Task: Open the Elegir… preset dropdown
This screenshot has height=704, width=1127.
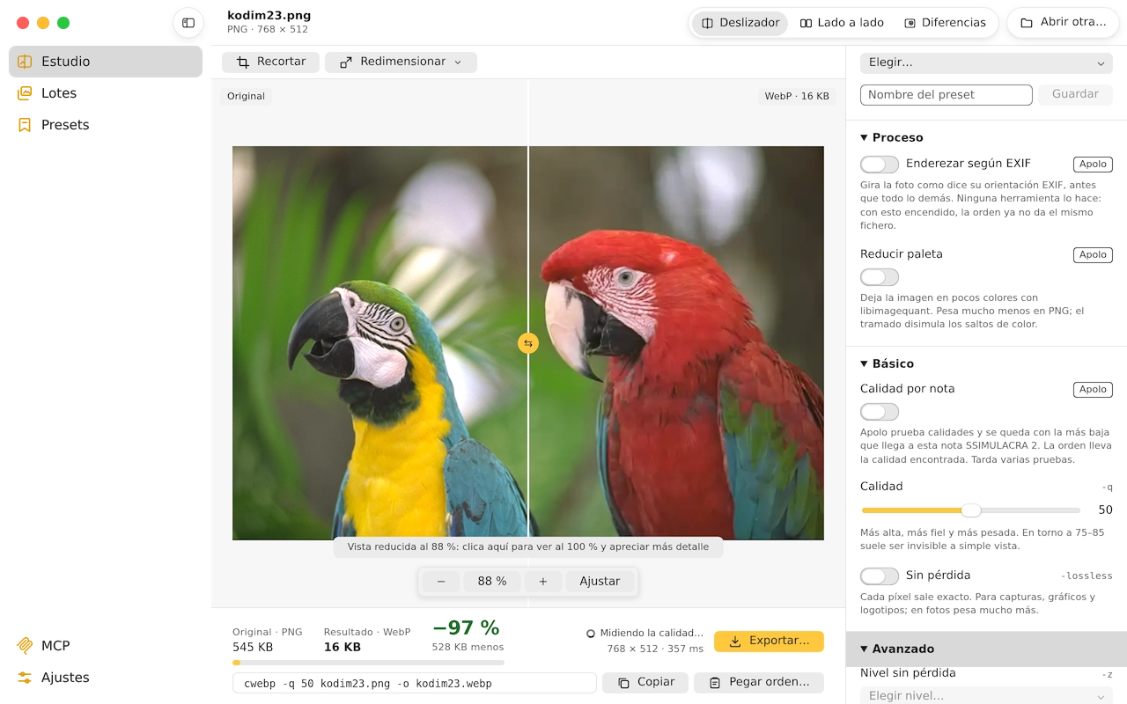Action: pyautogui.click(x=986, y=63)
